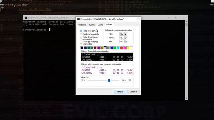The height and width of the screenshot is (120, 214).
Task: Click the cmd.exe window title bar icon
Action: click(x=26, y=18)
